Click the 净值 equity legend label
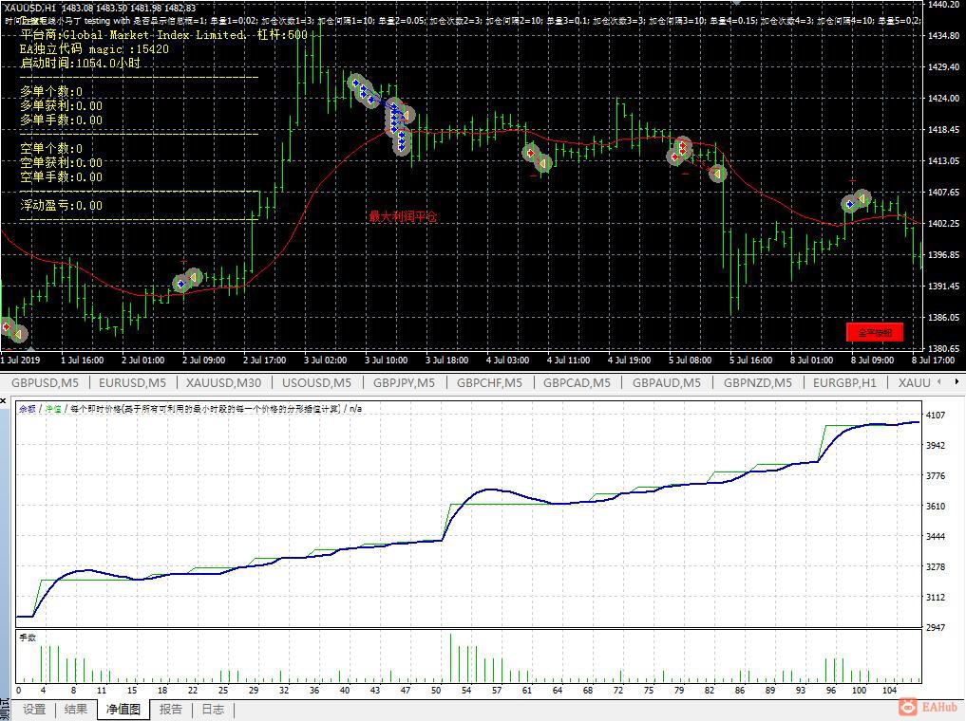Image resolution: width=966 pixels, height=721 pixels. (x=52, y=409)
